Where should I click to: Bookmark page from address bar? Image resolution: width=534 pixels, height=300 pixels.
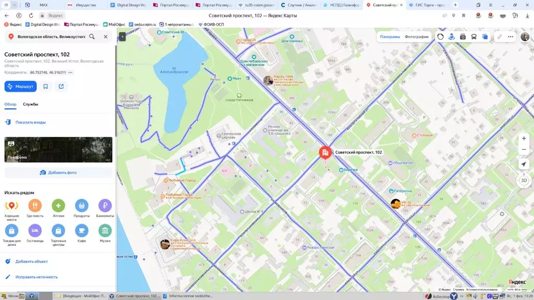[x=464, y=16]
